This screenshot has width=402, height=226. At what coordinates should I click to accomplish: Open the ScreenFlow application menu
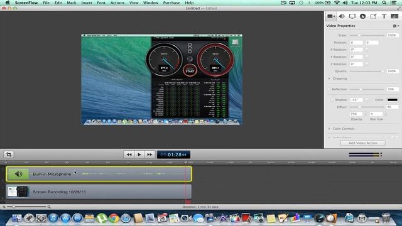[26, 3]
